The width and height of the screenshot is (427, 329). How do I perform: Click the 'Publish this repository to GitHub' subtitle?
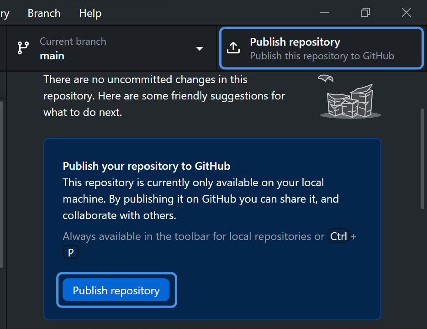tap(322, 56)
